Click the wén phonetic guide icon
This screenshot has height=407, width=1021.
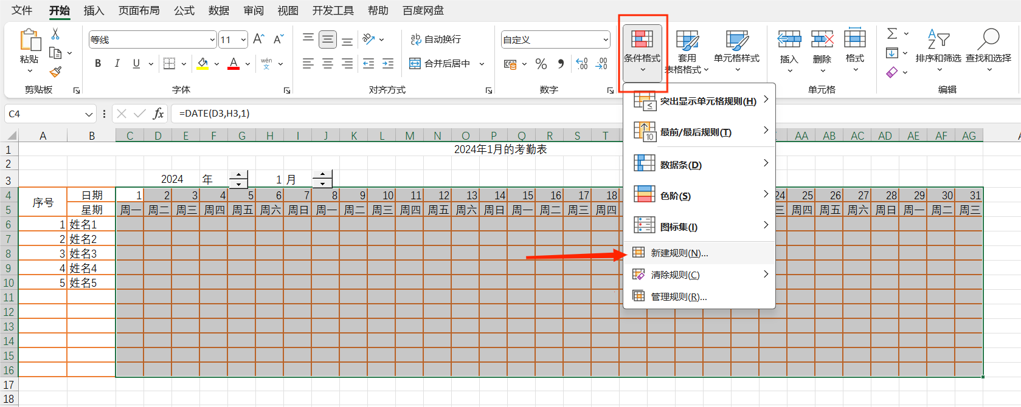pyautogui.click(x=266, y=63)
